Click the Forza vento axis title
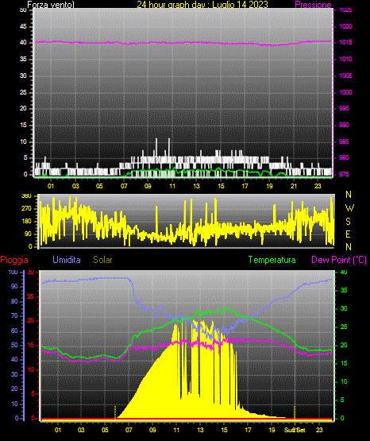 tap(51, 5)
